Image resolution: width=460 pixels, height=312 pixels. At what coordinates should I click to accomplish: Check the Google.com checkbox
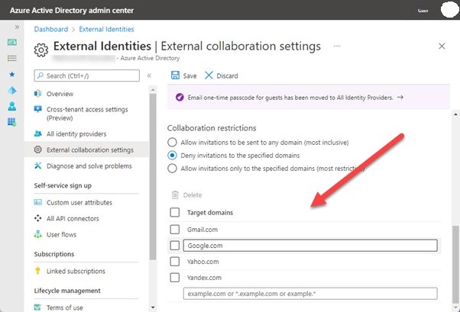point(175,245)
